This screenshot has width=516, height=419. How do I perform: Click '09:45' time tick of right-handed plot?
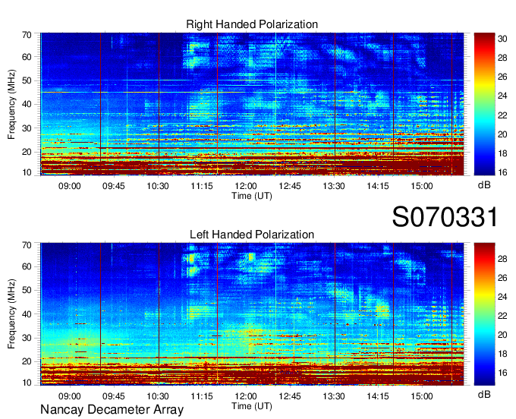tap(114, 186)
